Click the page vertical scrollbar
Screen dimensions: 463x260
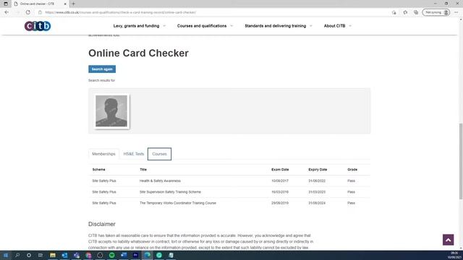point(460,162)
